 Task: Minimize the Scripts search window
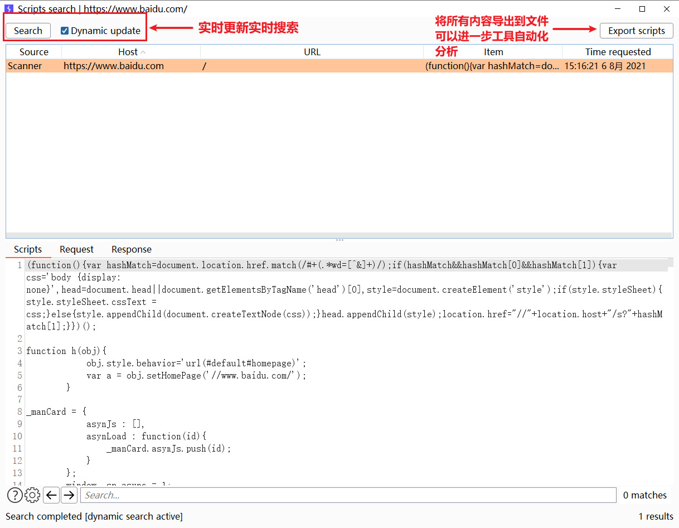[x=617, y=9]
